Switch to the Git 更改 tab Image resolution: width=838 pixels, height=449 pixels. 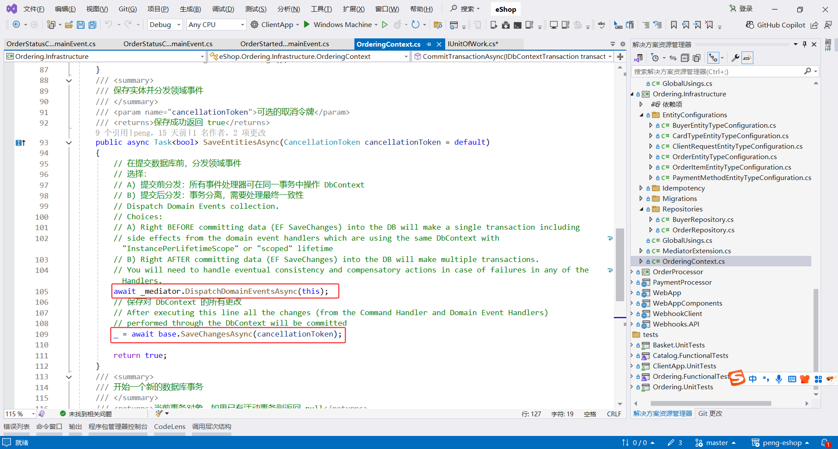click(x=710, y=414)
